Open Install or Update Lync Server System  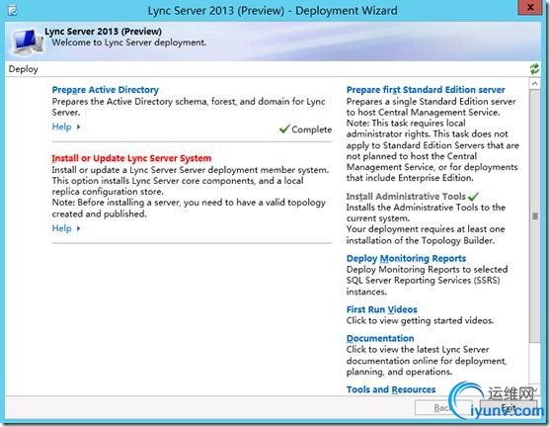[x=131, y=158]
